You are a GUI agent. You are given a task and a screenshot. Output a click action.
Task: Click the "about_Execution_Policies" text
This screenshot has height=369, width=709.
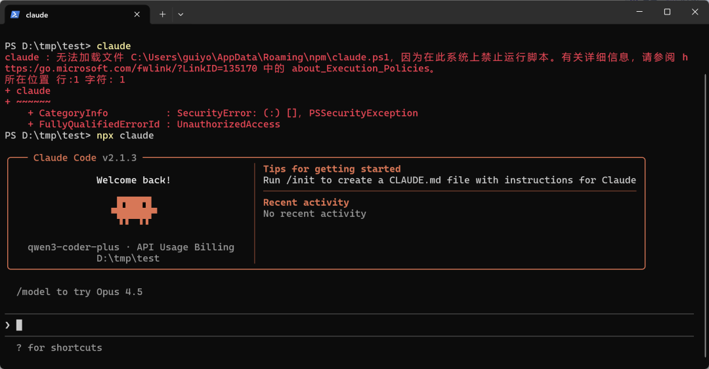(360, 69)
